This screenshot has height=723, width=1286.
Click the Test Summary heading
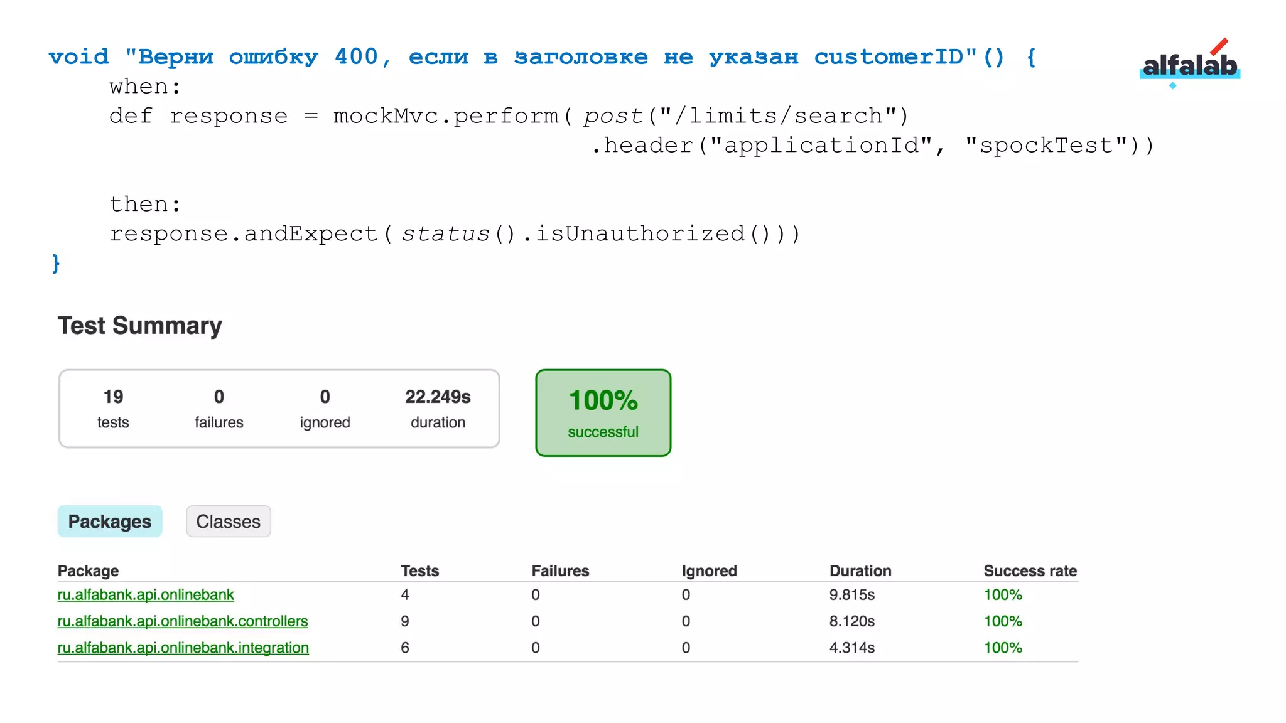(140, 326)
